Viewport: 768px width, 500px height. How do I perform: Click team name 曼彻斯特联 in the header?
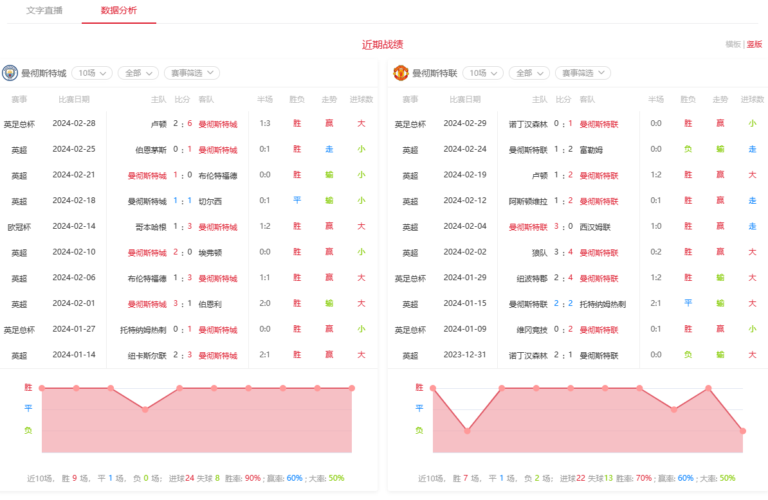click(x=434, y=73)
